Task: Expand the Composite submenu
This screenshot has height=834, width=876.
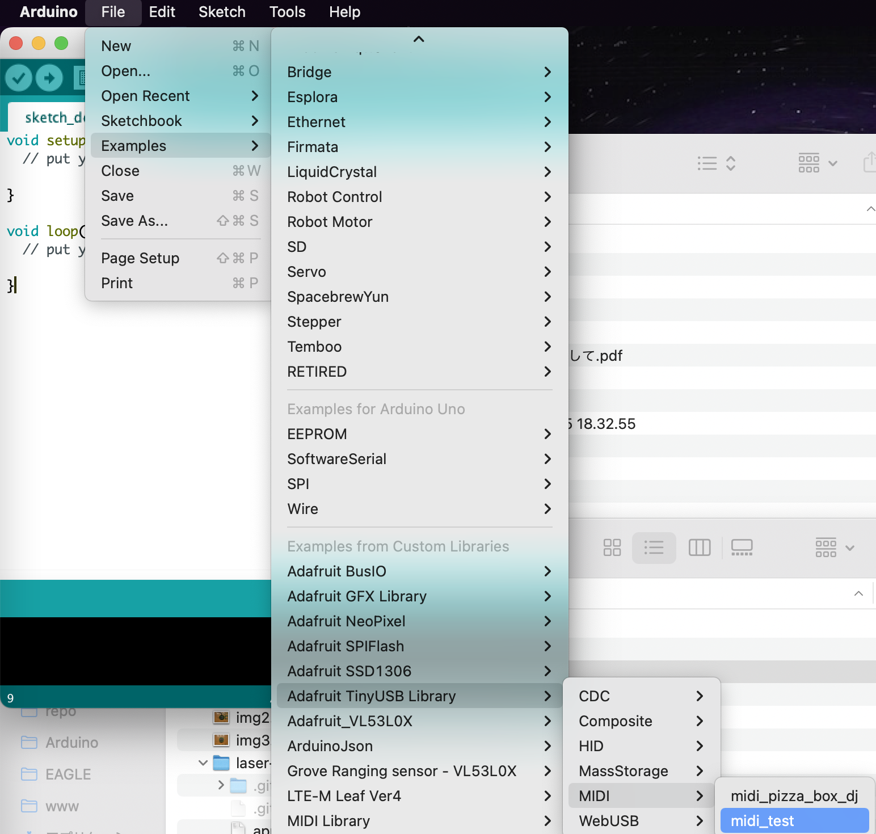Action: (x=642, y=721)
